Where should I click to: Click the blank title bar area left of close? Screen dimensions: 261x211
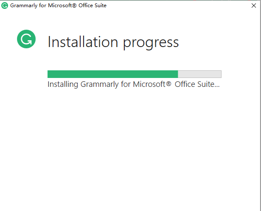178,6
